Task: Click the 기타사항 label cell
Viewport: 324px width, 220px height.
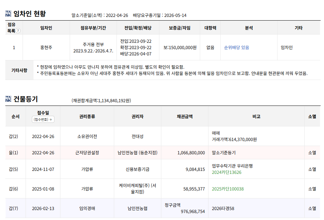Action: [x=19, y=70]
